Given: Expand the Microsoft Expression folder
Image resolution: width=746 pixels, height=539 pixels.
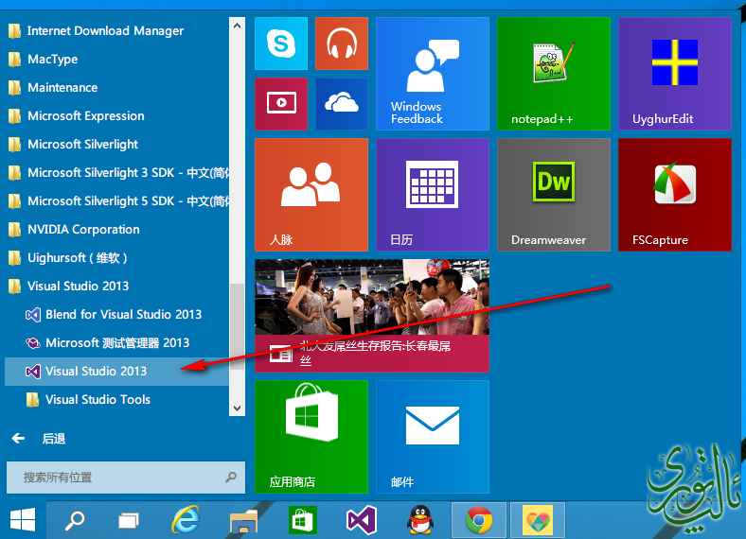Looking at the screenshot, I should (x=116, y=116).
